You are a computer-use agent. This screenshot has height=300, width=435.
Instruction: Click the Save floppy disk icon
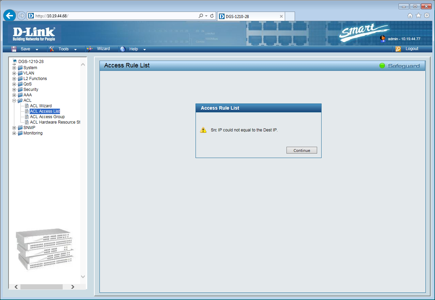14,49
